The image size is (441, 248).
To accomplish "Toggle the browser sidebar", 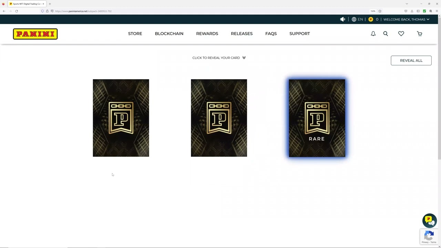I will [x=418, y=11].
